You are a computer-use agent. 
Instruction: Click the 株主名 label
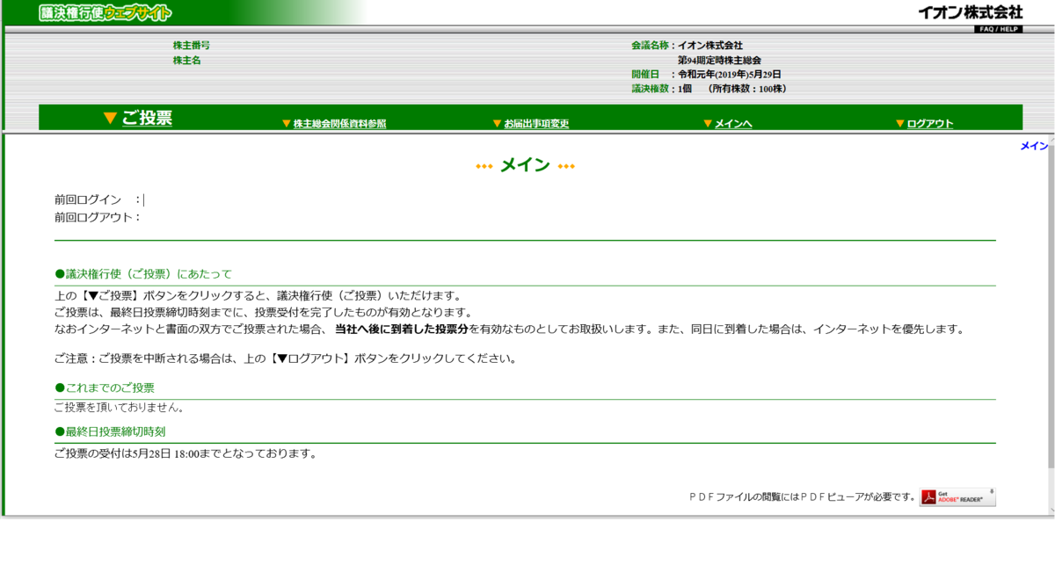coord(186,60)
